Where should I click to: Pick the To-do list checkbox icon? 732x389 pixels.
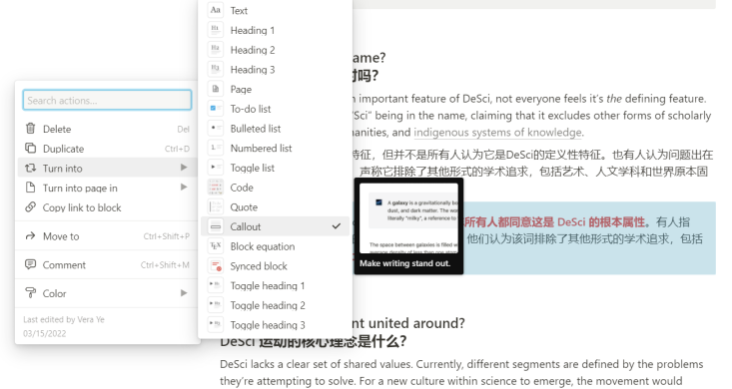(216, 109)
